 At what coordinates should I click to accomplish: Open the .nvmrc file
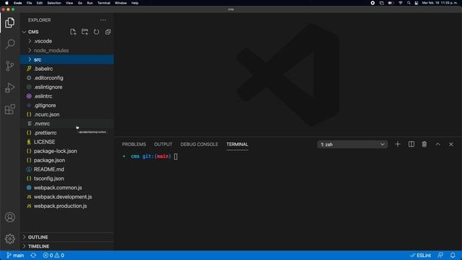coord(67,123)
